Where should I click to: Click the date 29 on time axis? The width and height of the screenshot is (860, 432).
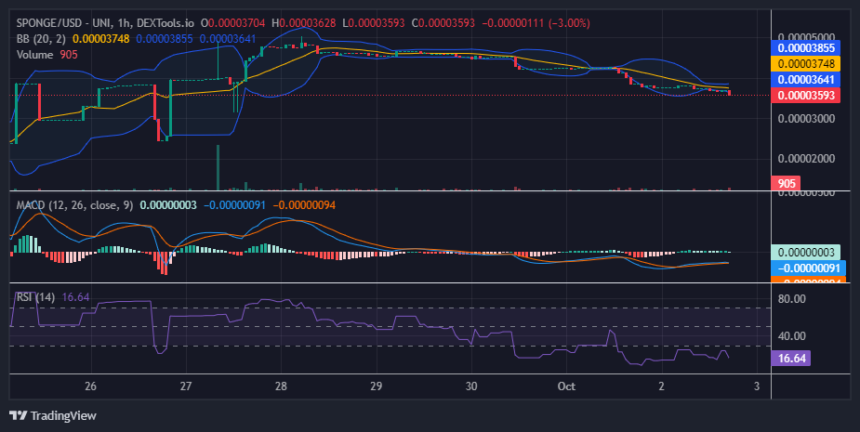[376, 386]
